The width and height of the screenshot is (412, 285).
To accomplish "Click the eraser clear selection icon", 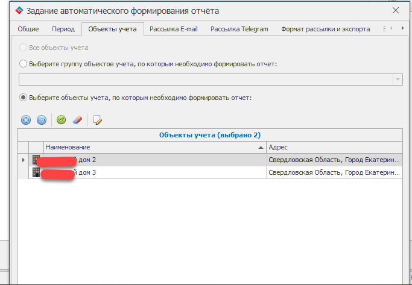I will coord(77,120).
